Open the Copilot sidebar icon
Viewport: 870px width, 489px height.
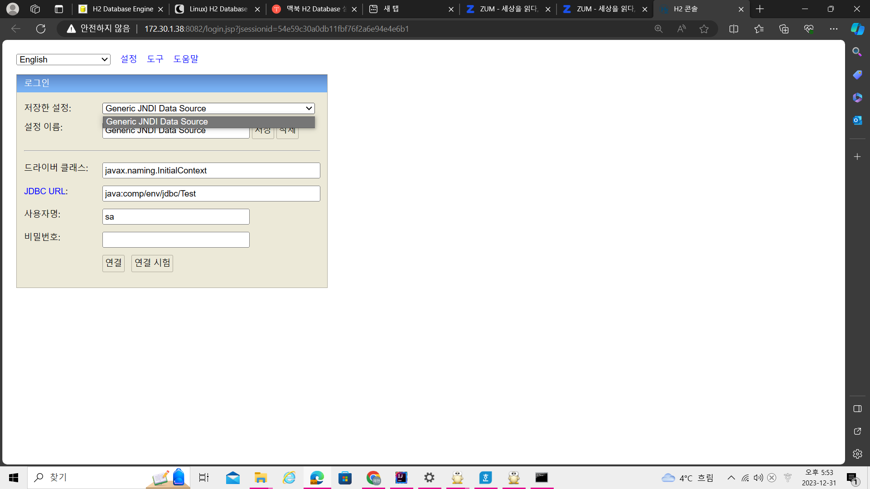[857, 29]
